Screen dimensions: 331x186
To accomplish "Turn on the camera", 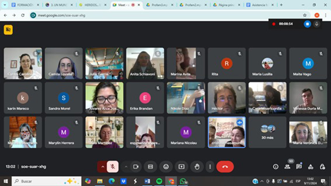I will pos(136,167).
